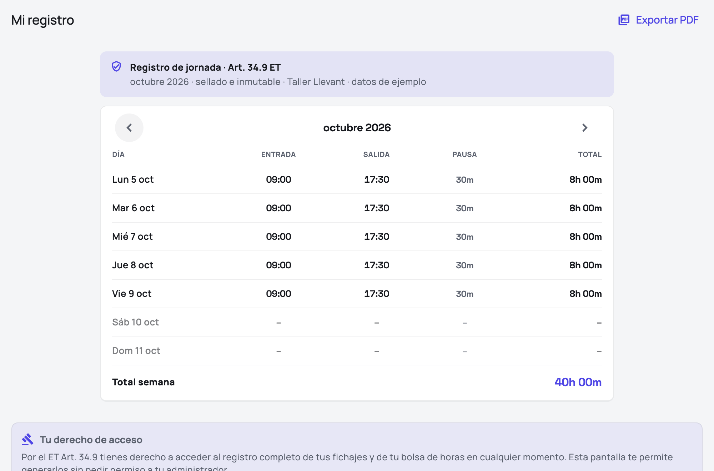Click the weekly total 40h 00m
The height and width of the screenshot is (471, 714).
[x=578, y=382]
